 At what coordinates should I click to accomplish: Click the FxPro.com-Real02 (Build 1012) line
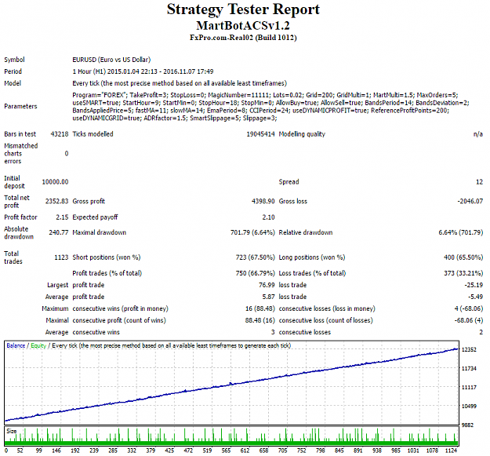click(x=243, y=38)
